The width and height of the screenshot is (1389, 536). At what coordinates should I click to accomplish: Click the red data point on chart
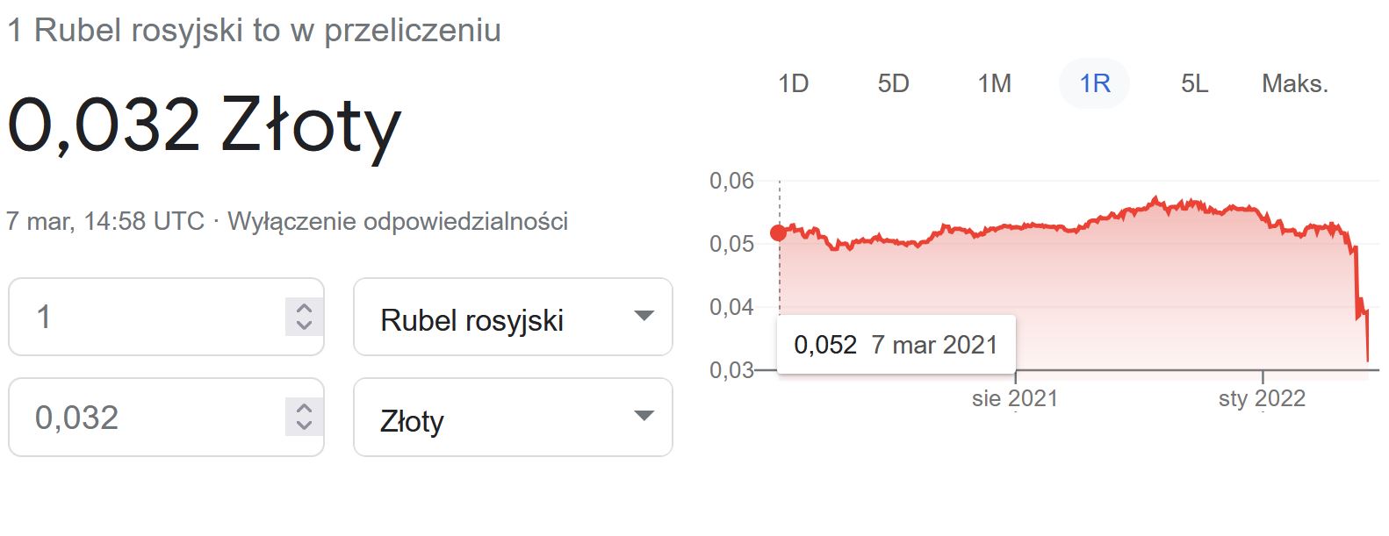pyautogui.click(x=778, y=232)
